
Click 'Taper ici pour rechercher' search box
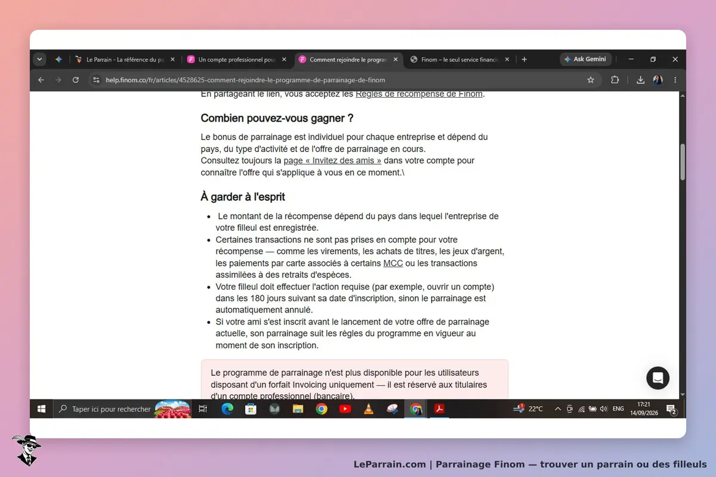[x=122, y=409]
